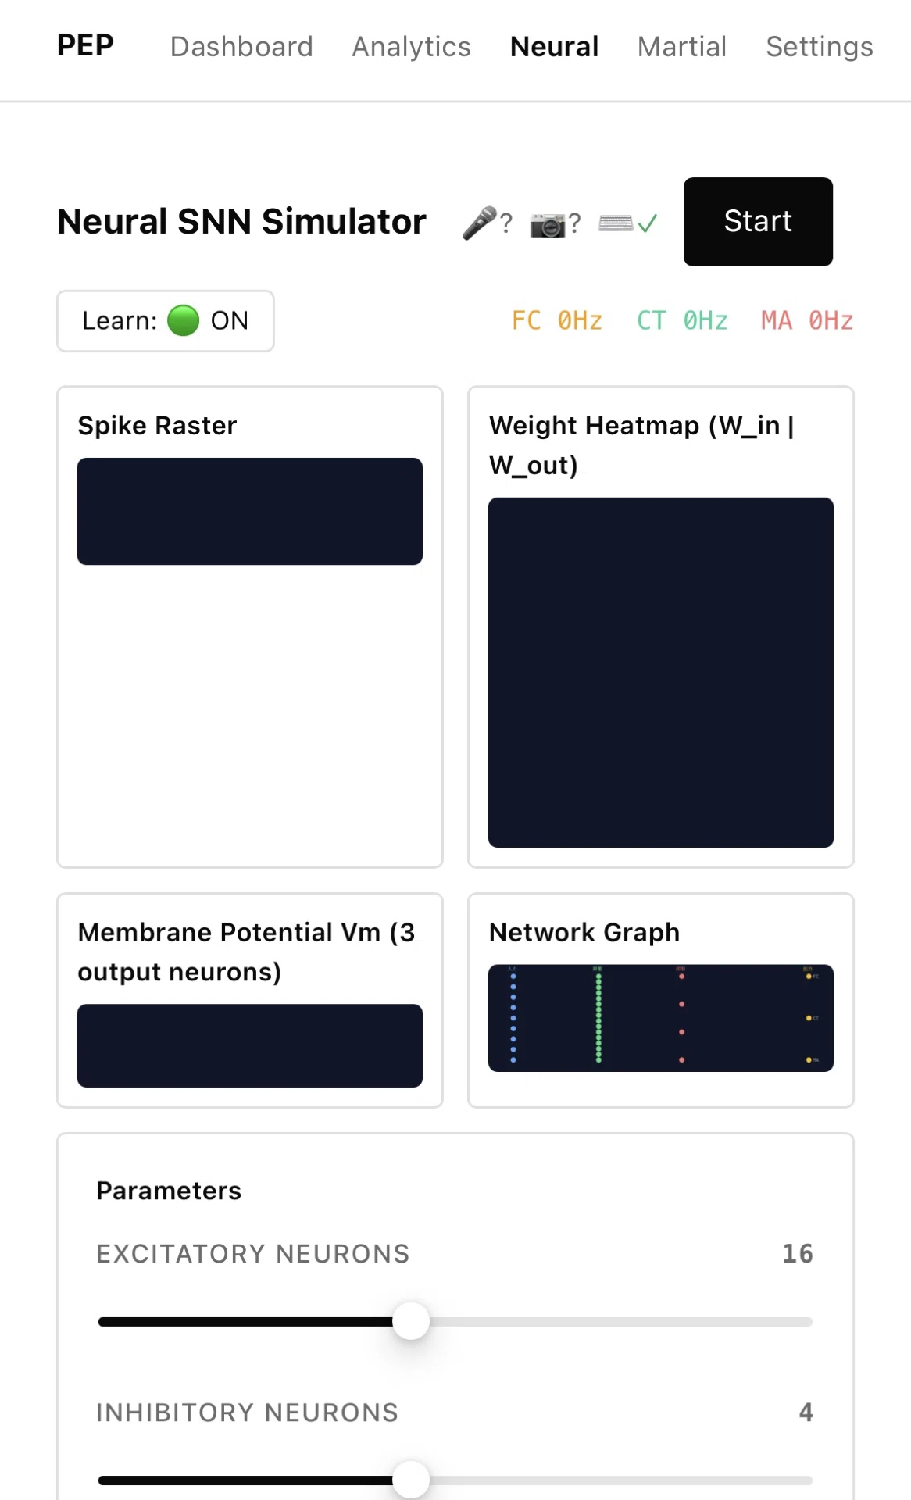Image resolution: width=911 pixels, height=1500 pixels.
Task: Click the Weight Heatmap canvas
Action: (661, 673)
